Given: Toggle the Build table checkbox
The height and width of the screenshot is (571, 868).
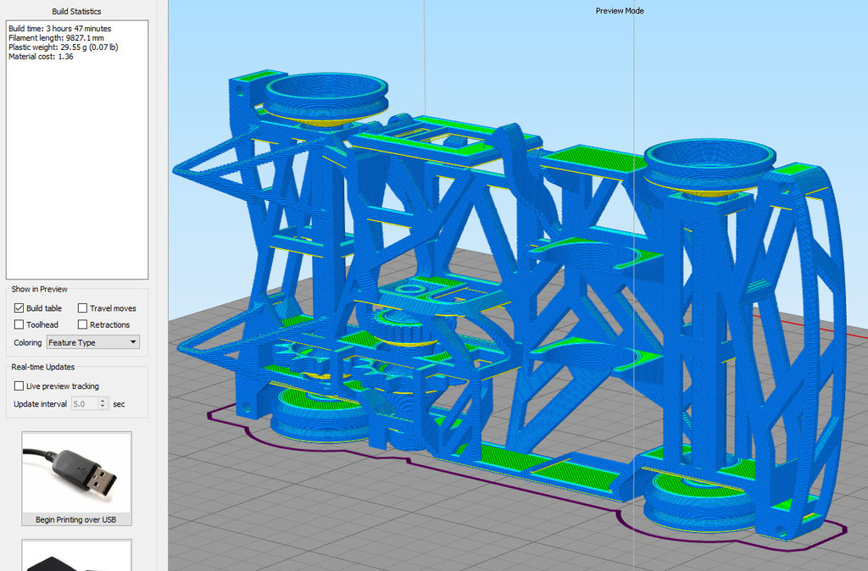Looking at the screenshot, I should [19, 308].
